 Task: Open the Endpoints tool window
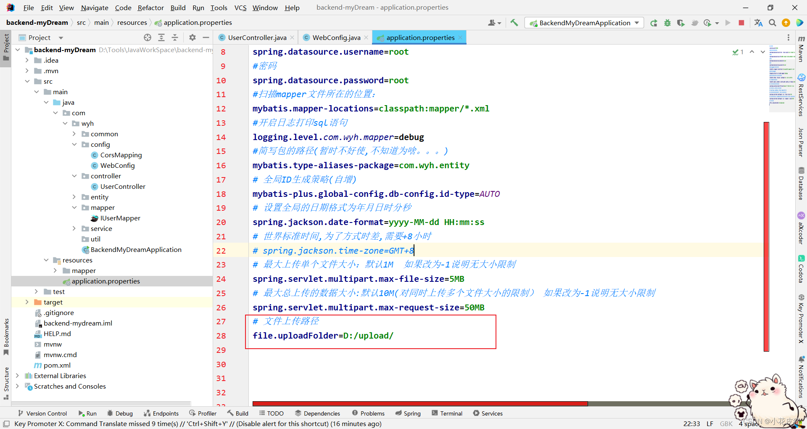[x=161, y=413]
